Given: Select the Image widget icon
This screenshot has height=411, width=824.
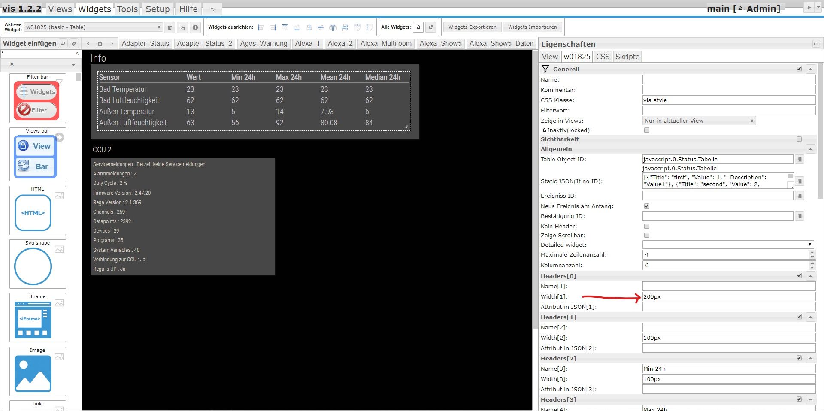Looking at the screenshot, I should tap(32, 373).
